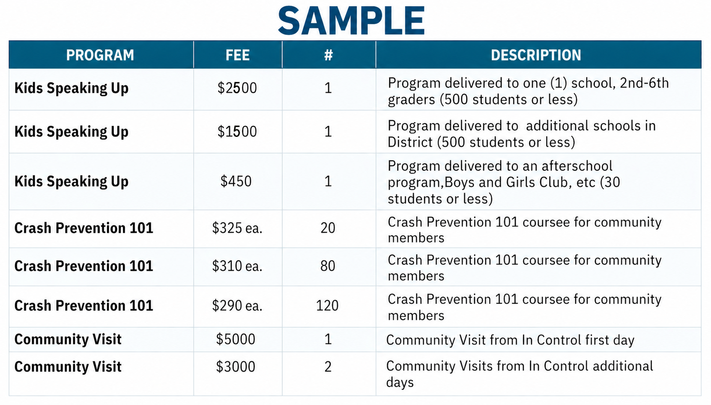
Task: Select the FEE column header
Action: pos(238,55)
